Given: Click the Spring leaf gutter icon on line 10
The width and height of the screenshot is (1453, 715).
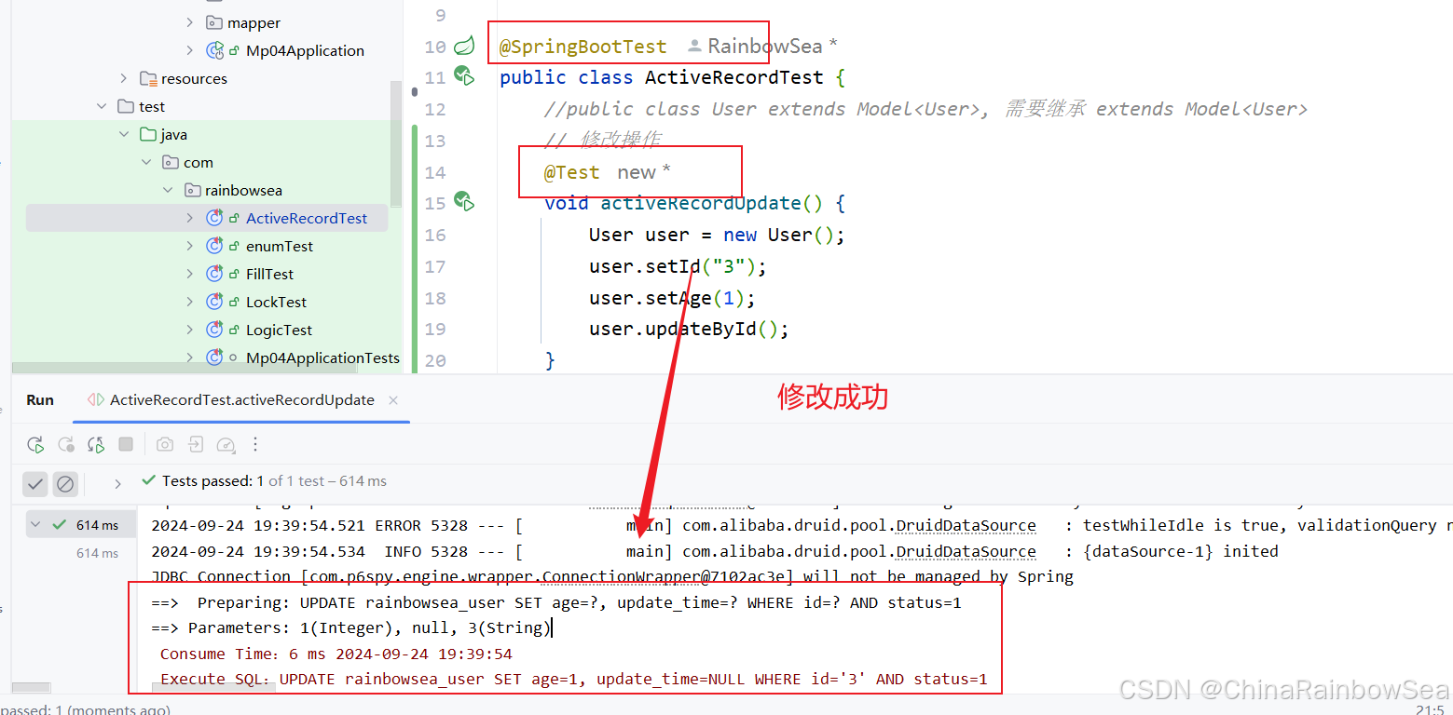Looking at the screenshot, I should (x=461, y=45).
